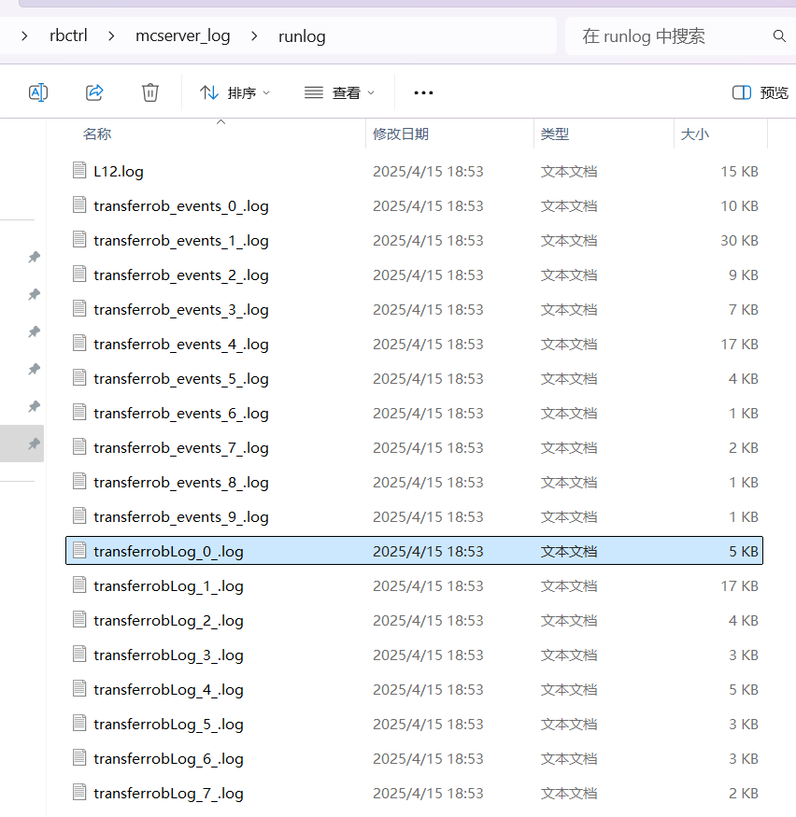This screenshot has height=817, width=796.
Task: Toggle the Preview pane button
Action: 760,92
